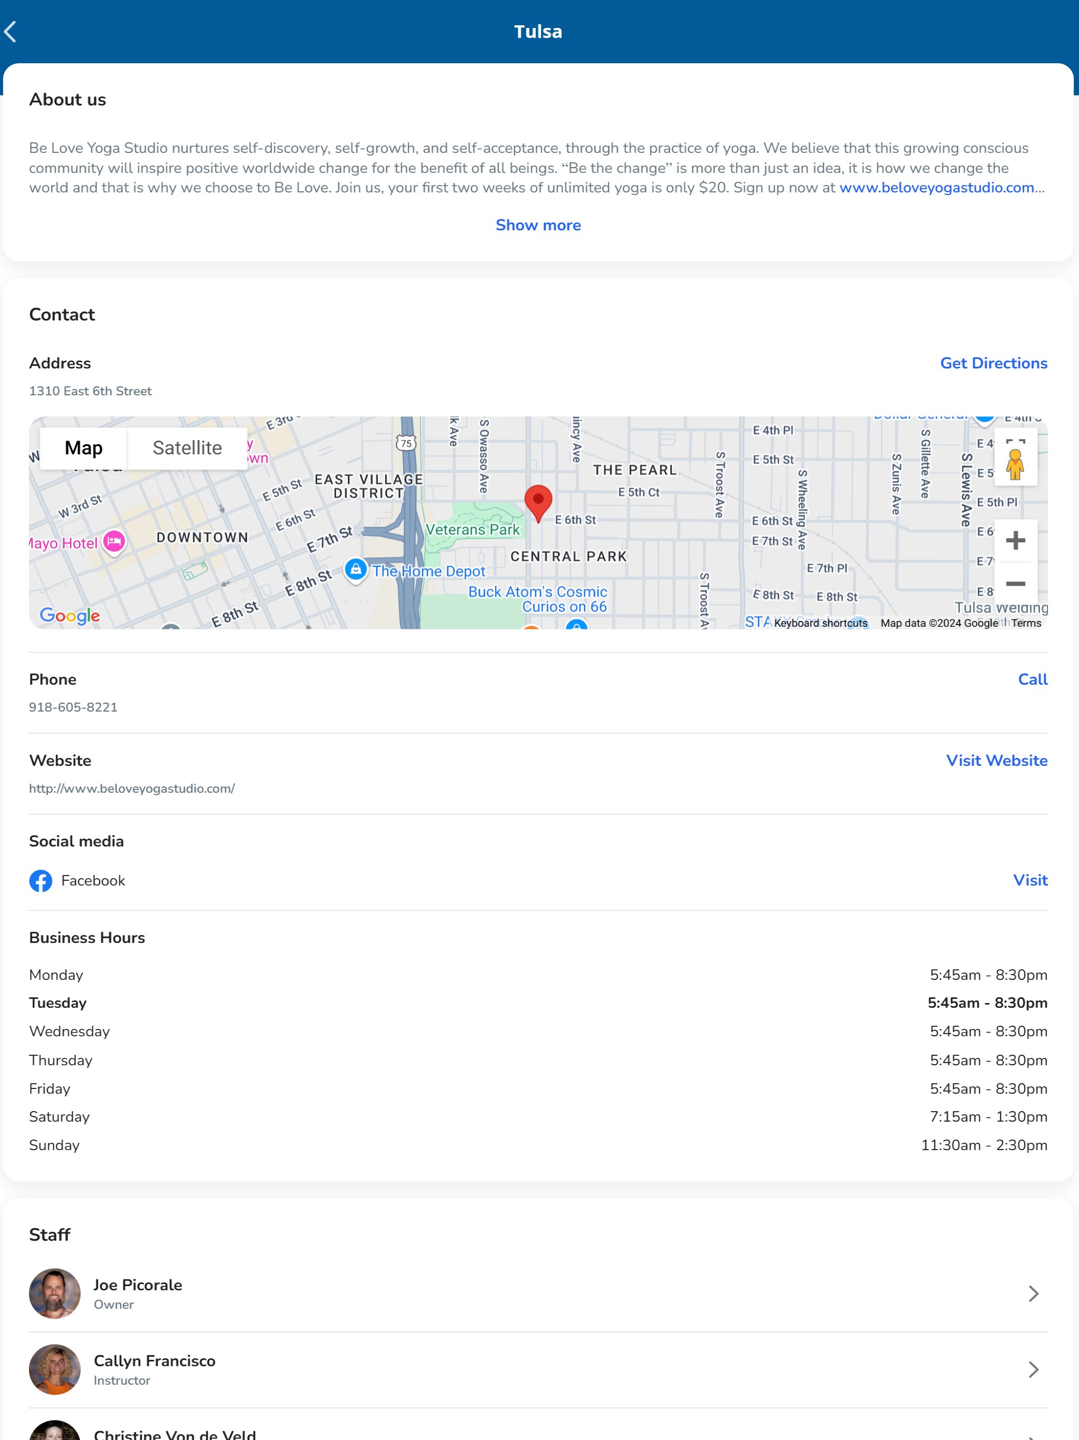Open beloveyogastudio.com link in About us
The width and height of the screenshot is (1079, 1440).
(936, 188)
